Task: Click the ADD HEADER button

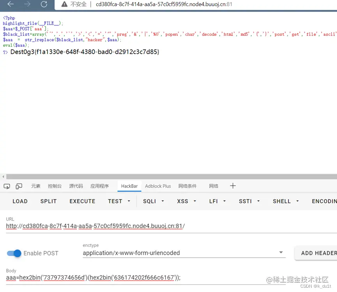Action: [316, 253]
